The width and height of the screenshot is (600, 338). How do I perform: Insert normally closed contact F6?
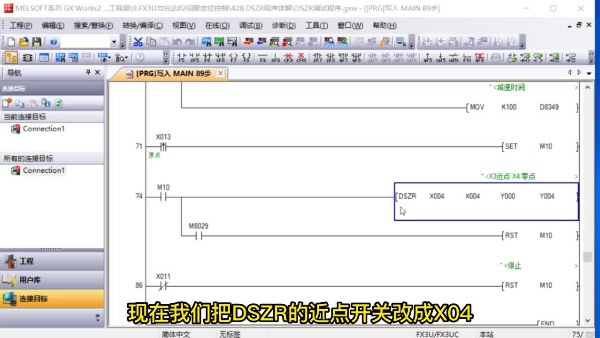(207, 58)
